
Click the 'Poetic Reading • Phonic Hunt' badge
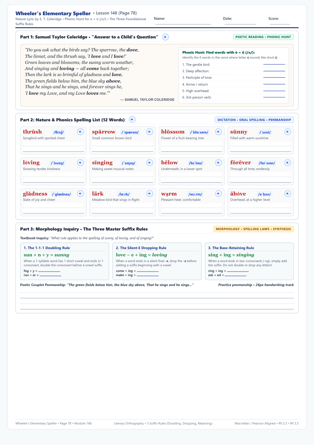[263, 37]
